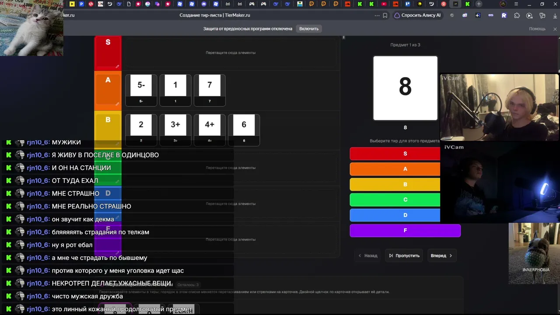Click the yellow B tier label
560x315 pixels.
tap(108, 119)
